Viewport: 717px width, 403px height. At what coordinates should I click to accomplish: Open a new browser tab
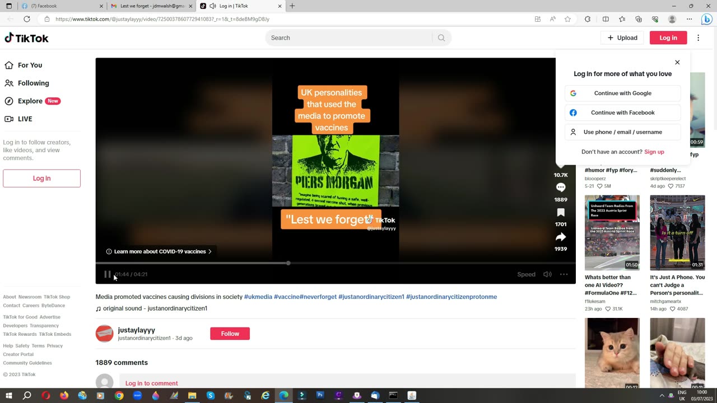[x=292, y=6]
